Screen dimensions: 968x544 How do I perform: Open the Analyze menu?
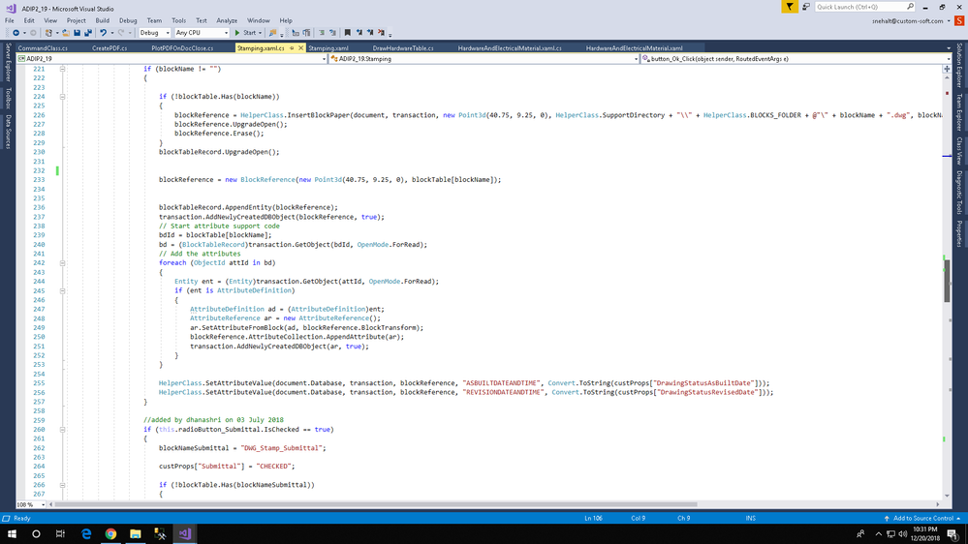[x=227, y=20]
